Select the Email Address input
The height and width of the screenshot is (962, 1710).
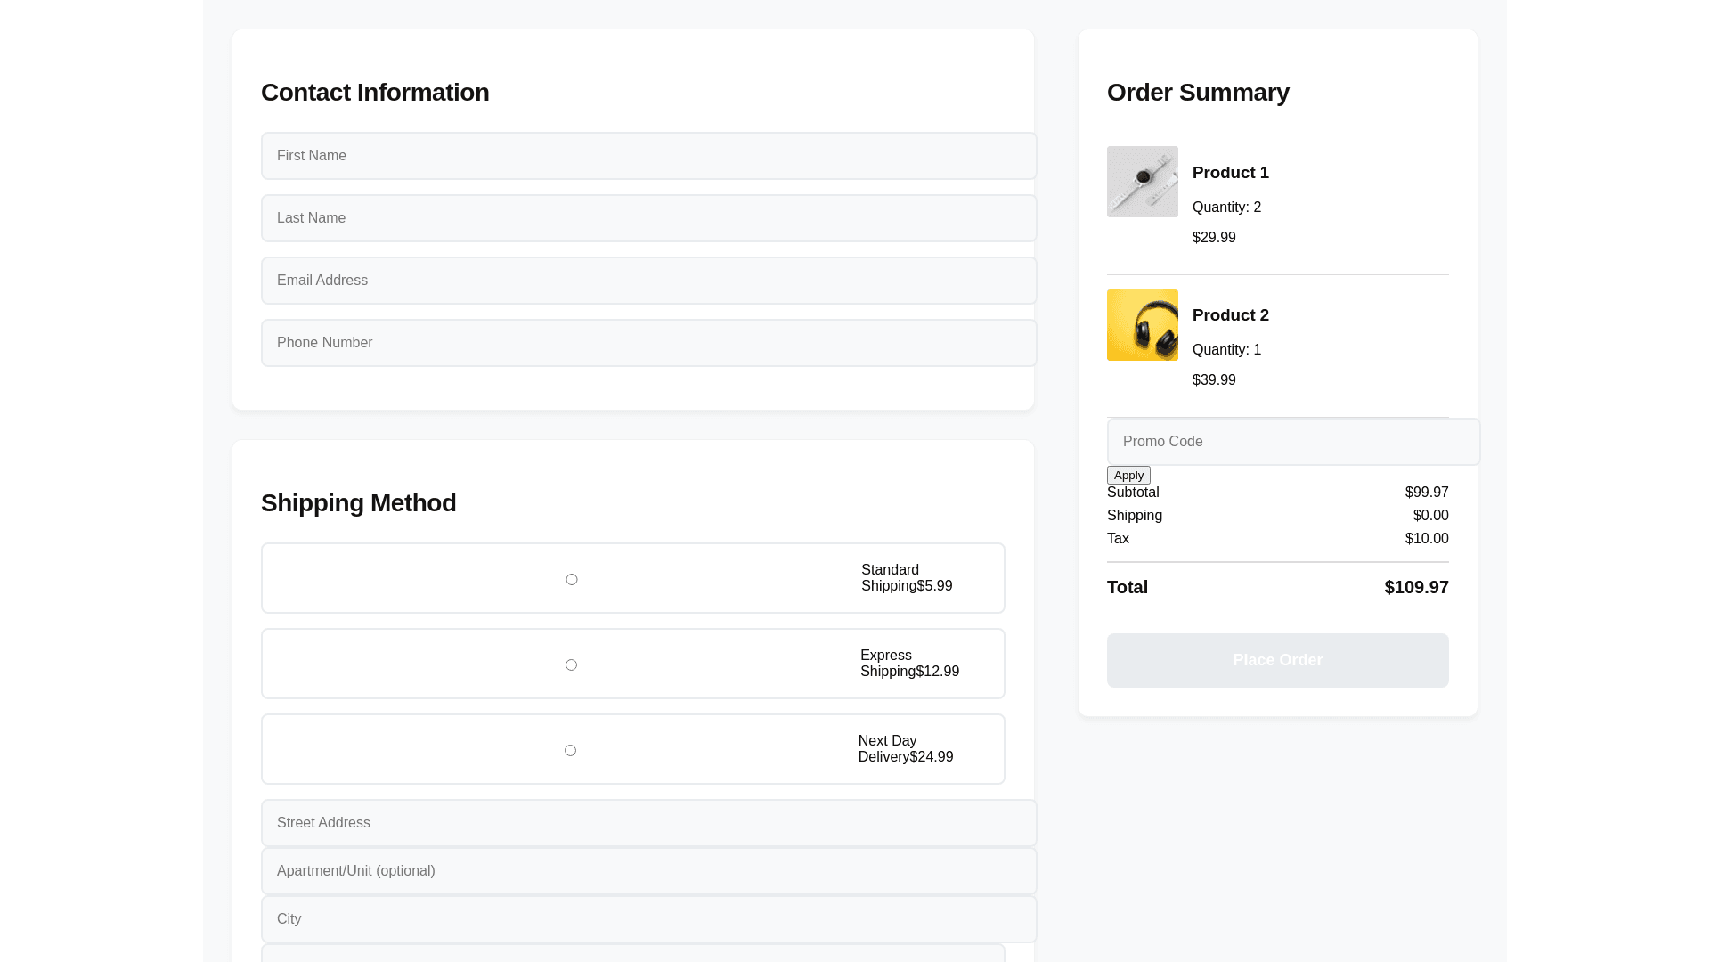point(648,281)
